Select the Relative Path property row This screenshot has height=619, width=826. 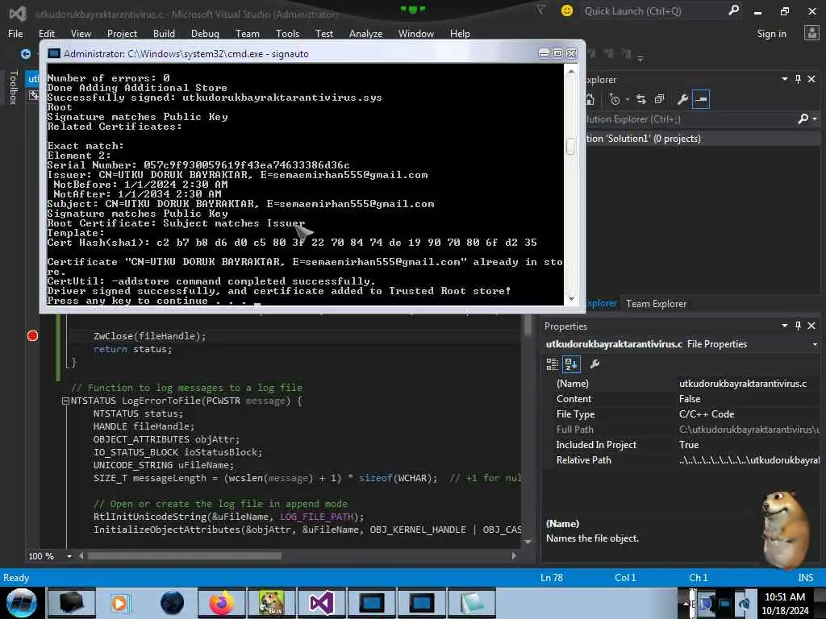coord(682,460)
